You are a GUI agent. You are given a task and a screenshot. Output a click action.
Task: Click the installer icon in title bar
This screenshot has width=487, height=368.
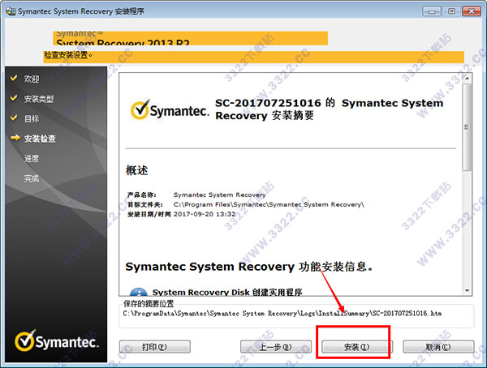click(x=11, y=11)
